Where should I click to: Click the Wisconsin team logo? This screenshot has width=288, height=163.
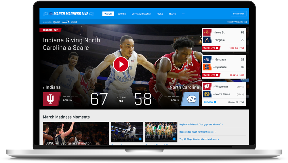207,87
